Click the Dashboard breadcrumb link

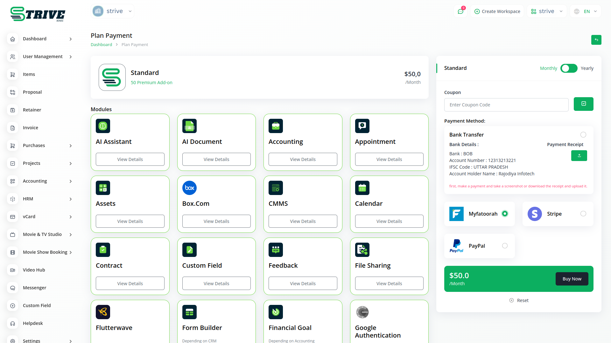point(101,45)
